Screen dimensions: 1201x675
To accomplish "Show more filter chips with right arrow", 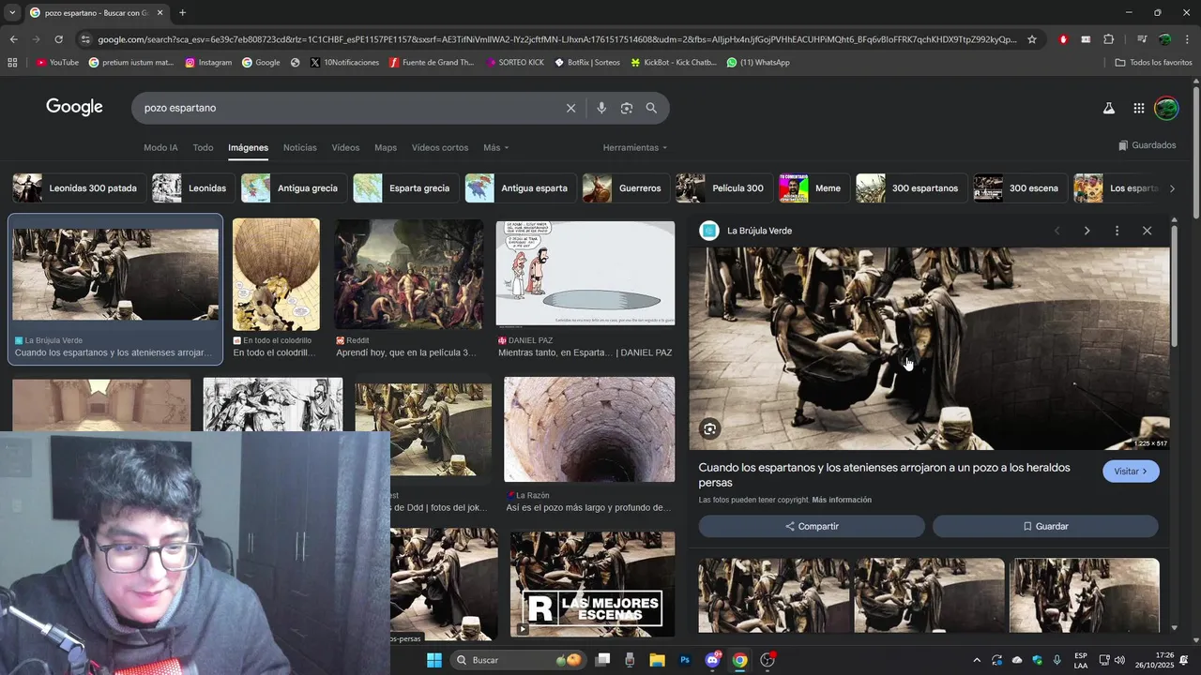I will tap(1171, 188).
